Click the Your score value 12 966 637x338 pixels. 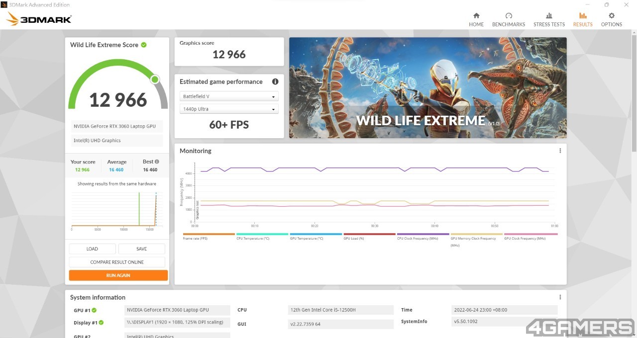click(x=83, y=170)
